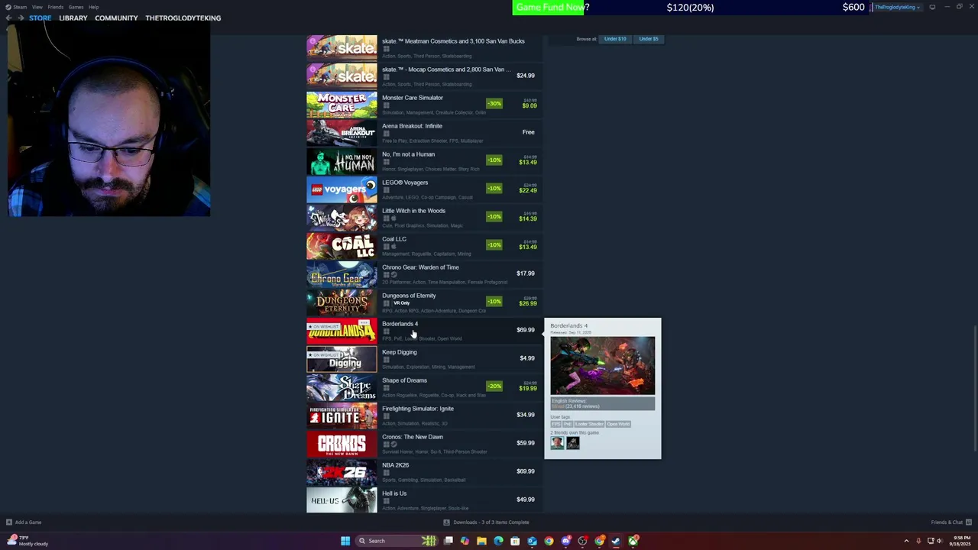This screenshot has height=550, width=978.
Task: Click the $69.99 Borderlands 4 price
Action: coord(525,330)
